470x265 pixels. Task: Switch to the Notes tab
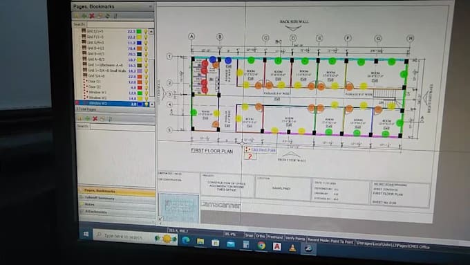(x=117, y=205)
